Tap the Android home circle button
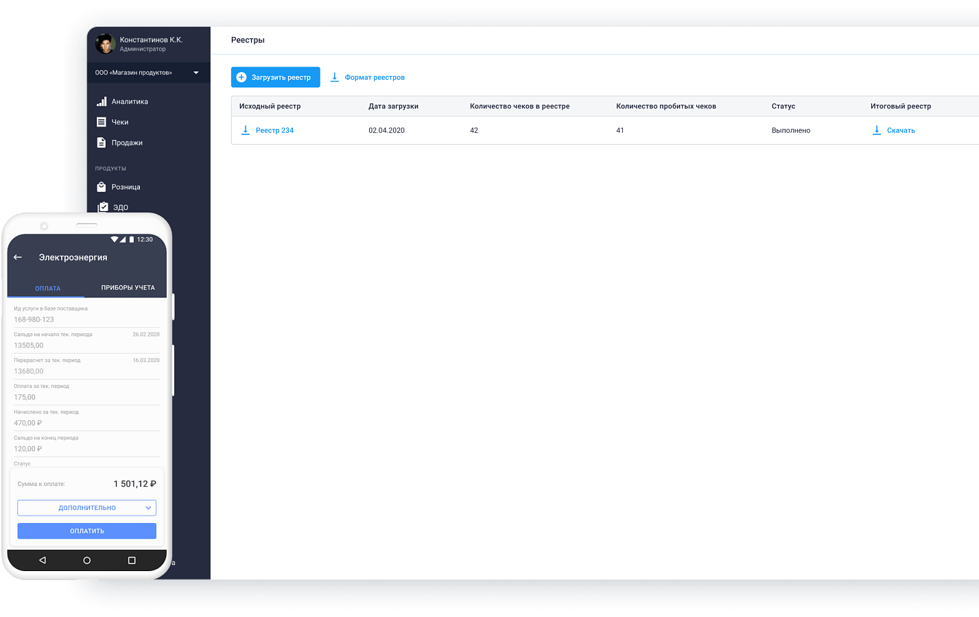979x617 pixels. click(87, 560)
